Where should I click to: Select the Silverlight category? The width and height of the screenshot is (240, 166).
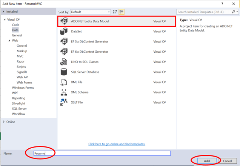pyautogui.click(x=18, y=104)
